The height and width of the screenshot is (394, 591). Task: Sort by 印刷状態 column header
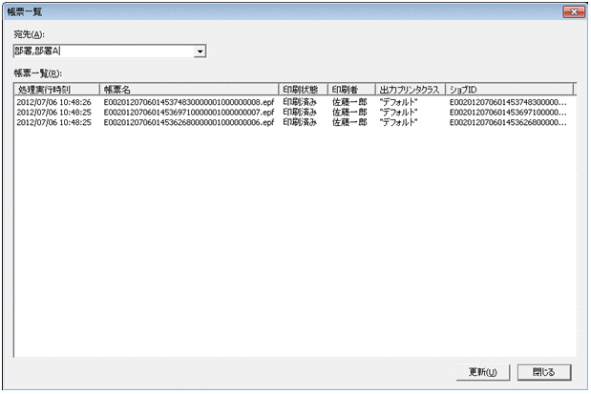pyautogui.click(x=303, y=90)
